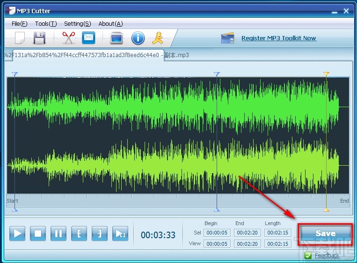357x263 pixels.
Task: Click the bottom blue middle marker handle
Action: (217, 210)
